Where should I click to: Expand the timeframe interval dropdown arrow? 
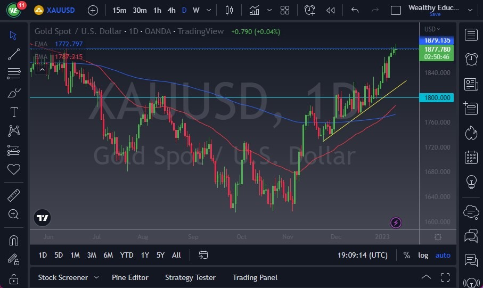209,10
